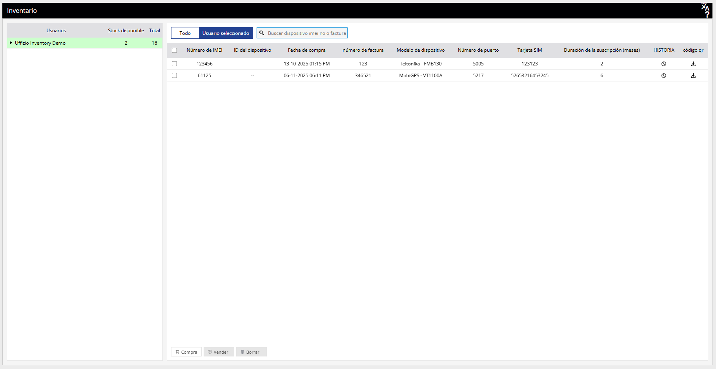Viewport: 716px width, 369px height.
Task: Click the Número de IMEI column header
Action: click(204, 50)
